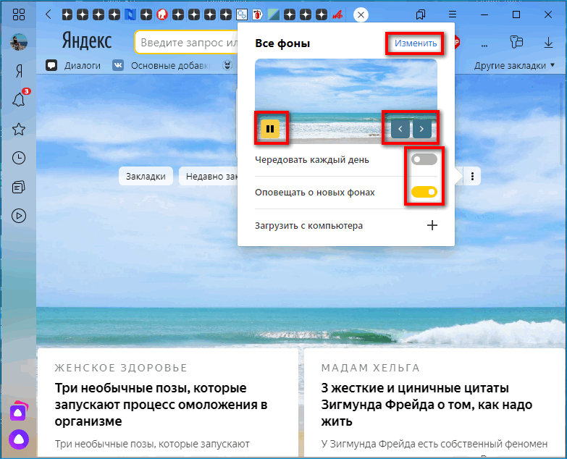The image size is (567, 459).
Task: Open the hamburger main menu
Action: pos(453,14)
